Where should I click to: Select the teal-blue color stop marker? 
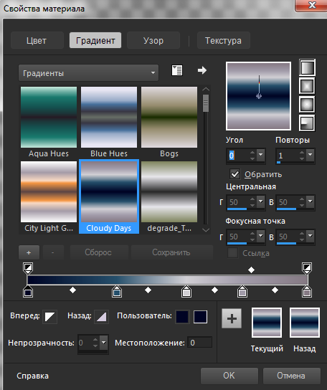point(117,292)
